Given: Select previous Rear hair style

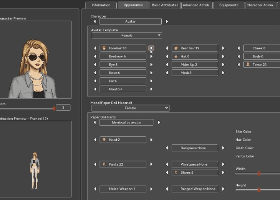Looking at the screenshot, I should coord(167,48).
